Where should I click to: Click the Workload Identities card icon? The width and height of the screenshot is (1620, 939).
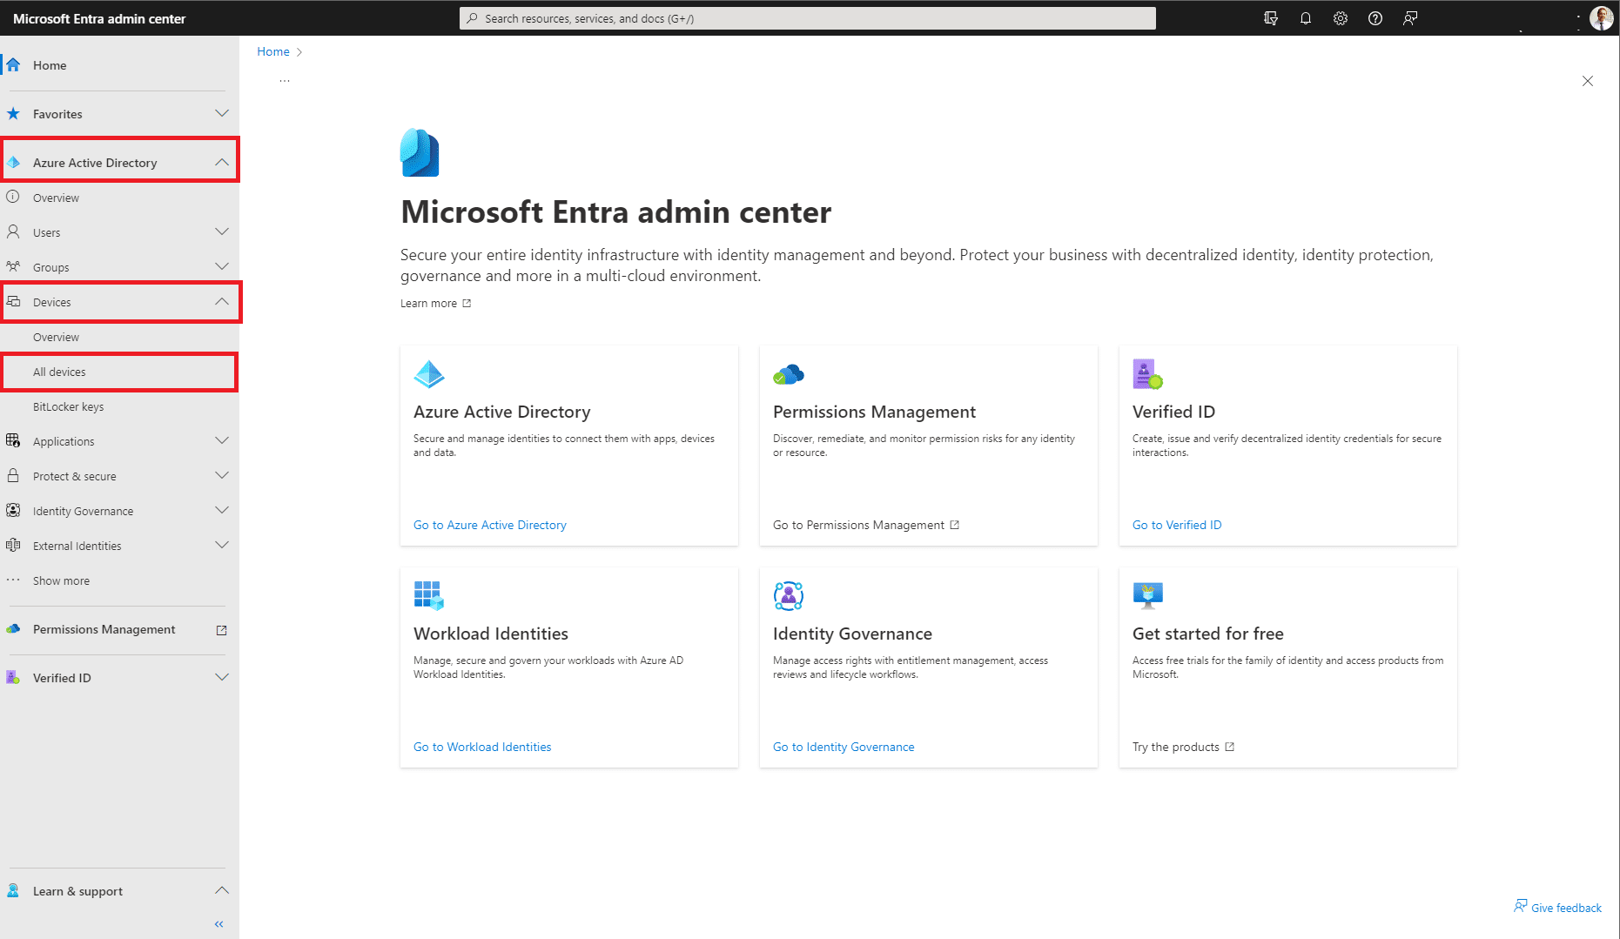tap(429, 596)
